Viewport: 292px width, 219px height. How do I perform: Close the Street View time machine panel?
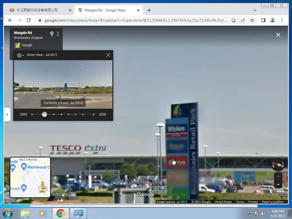pyautogui.click(x=108, y=55)
